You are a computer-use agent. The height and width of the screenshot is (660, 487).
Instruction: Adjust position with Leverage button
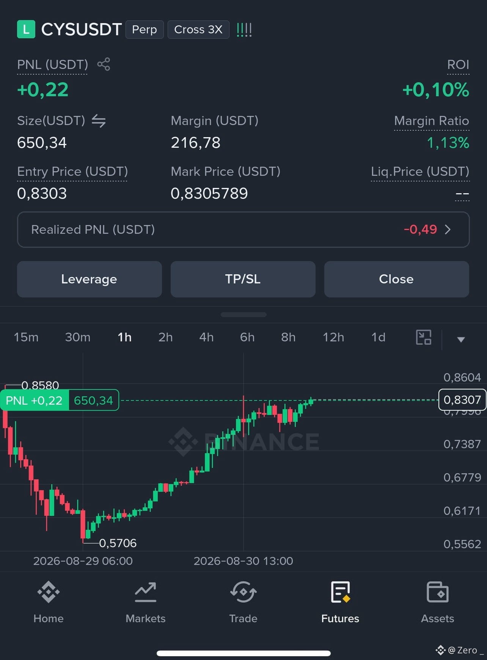(90, 279)
